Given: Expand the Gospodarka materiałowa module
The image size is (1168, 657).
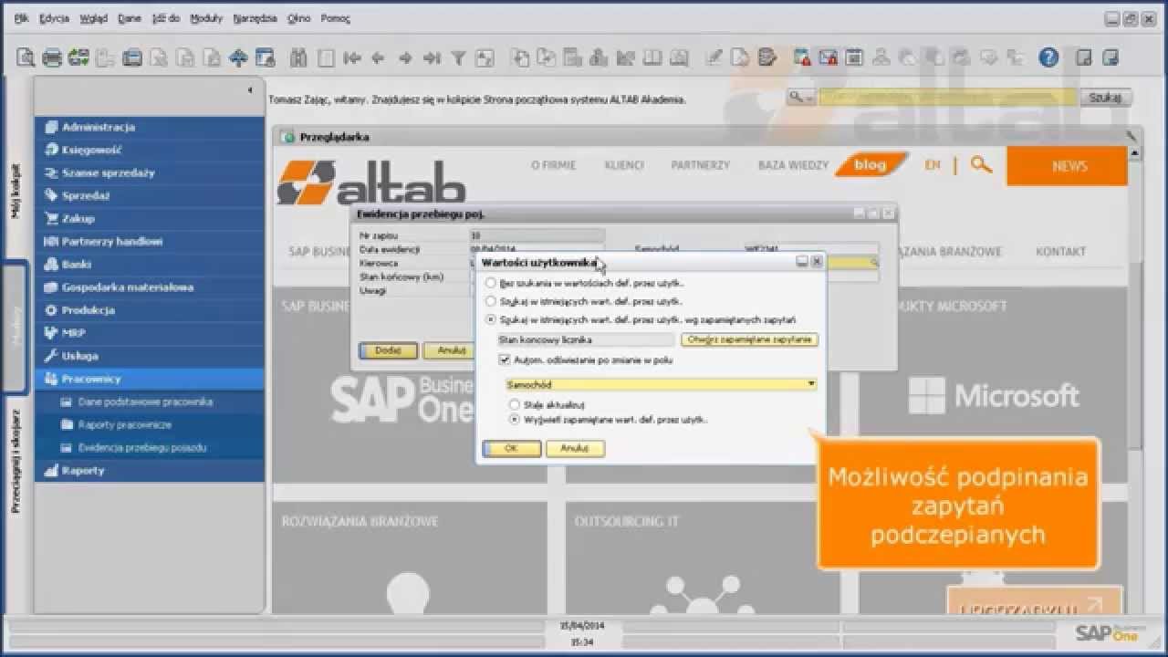Looking at the screenshot, I should [x=151, y=287].
